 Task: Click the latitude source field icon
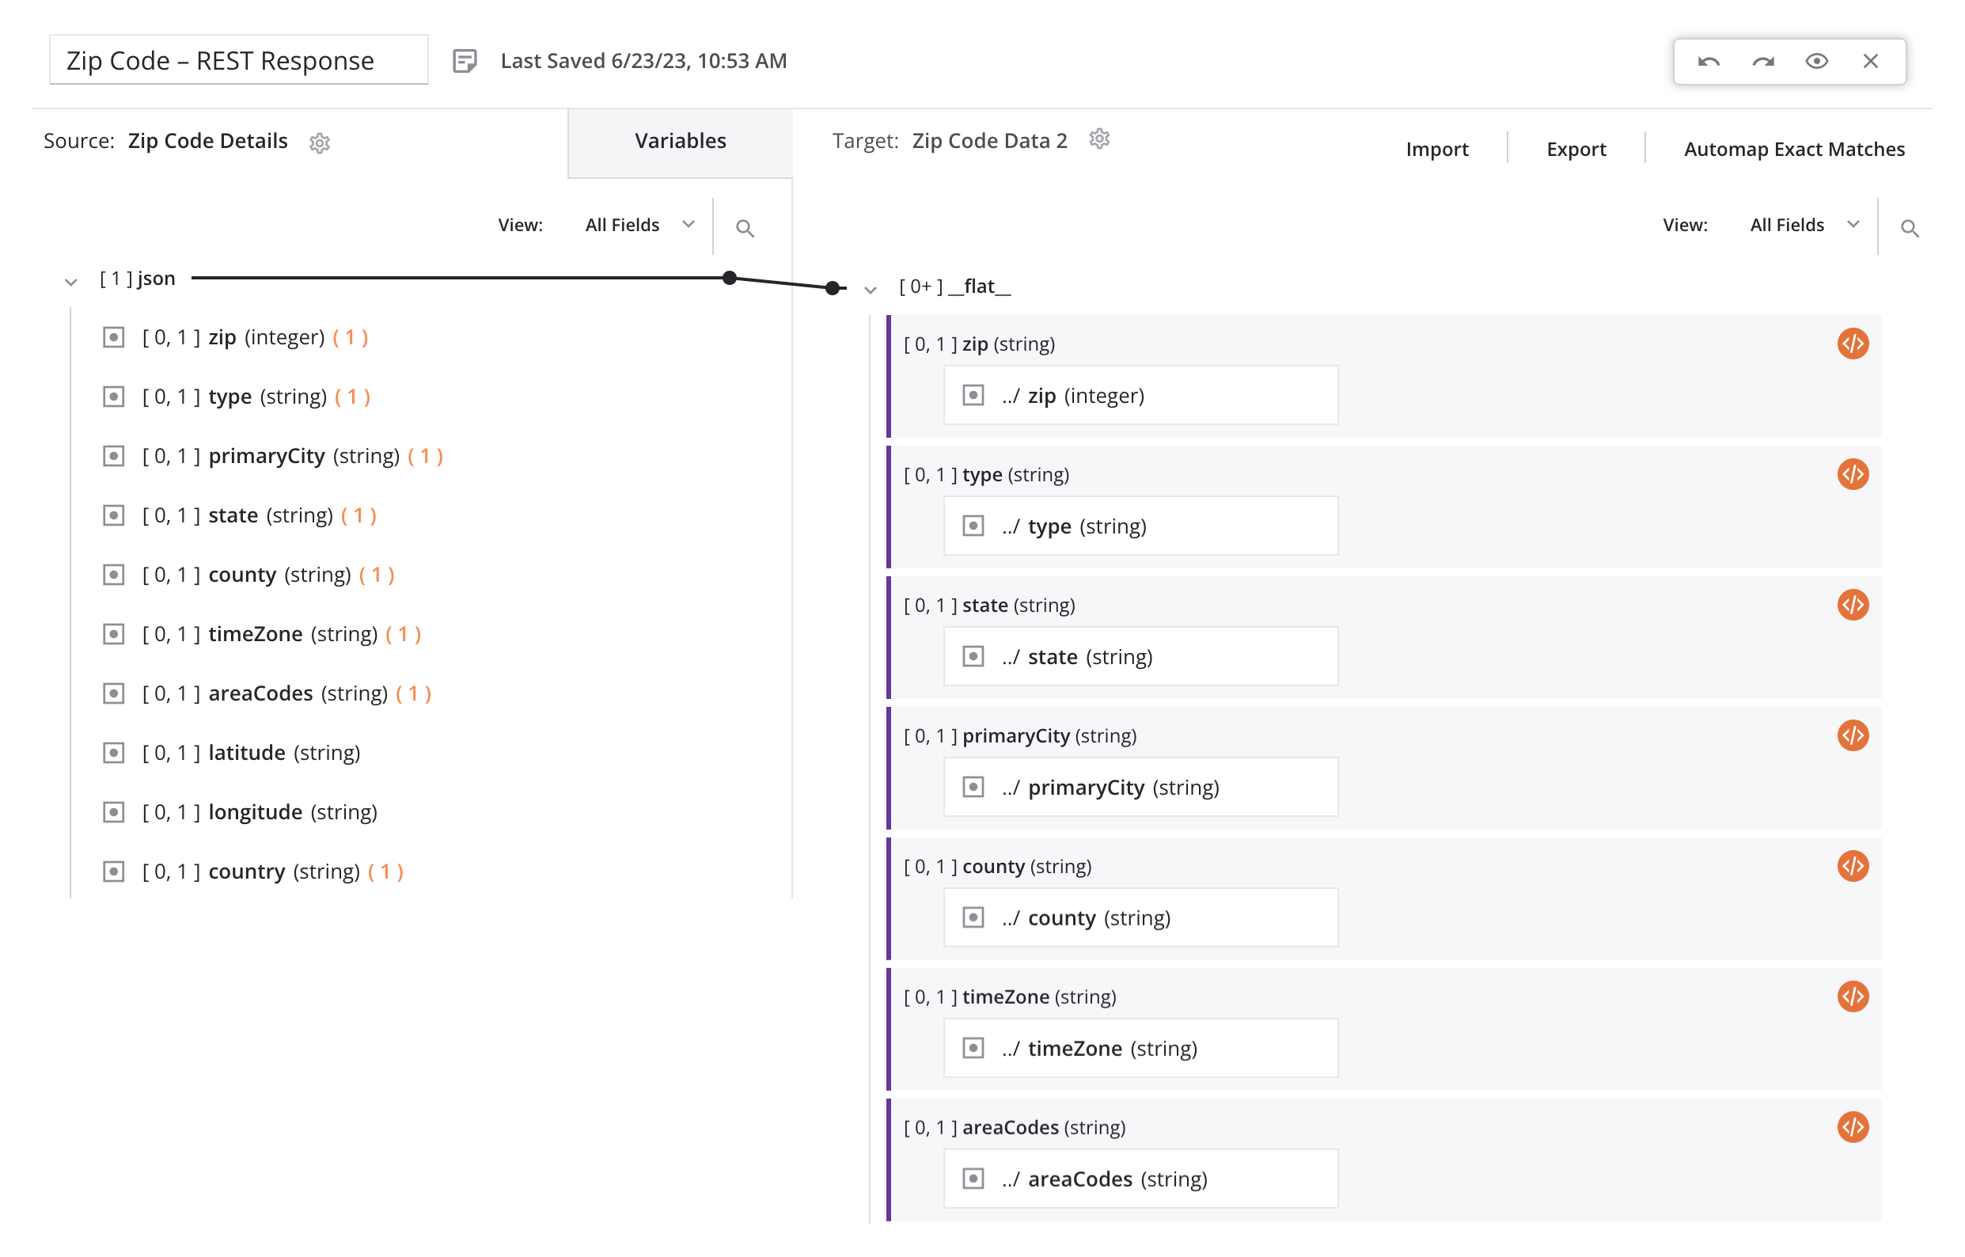pos(113,753)
